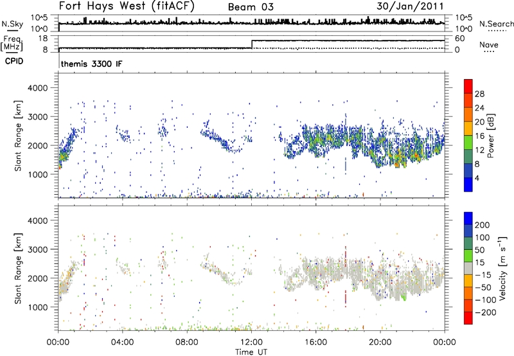Click the "08:00" time tick label
The image size is (514, 356).
(187, 343)
